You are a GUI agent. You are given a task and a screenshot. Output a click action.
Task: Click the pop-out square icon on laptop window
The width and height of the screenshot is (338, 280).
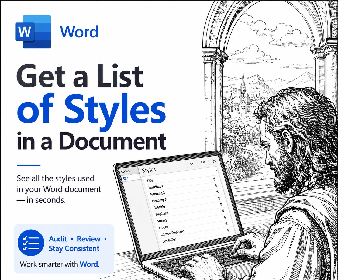pyautogui.click(x=203, y=162)
